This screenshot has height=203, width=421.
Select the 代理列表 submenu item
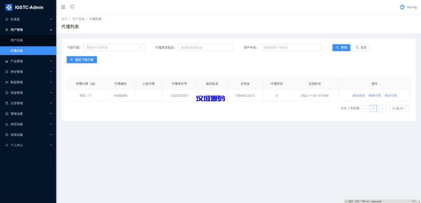[x=28, y=50]
